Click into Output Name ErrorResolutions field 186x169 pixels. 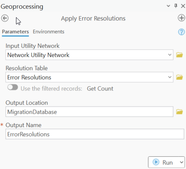click(95, 134)
